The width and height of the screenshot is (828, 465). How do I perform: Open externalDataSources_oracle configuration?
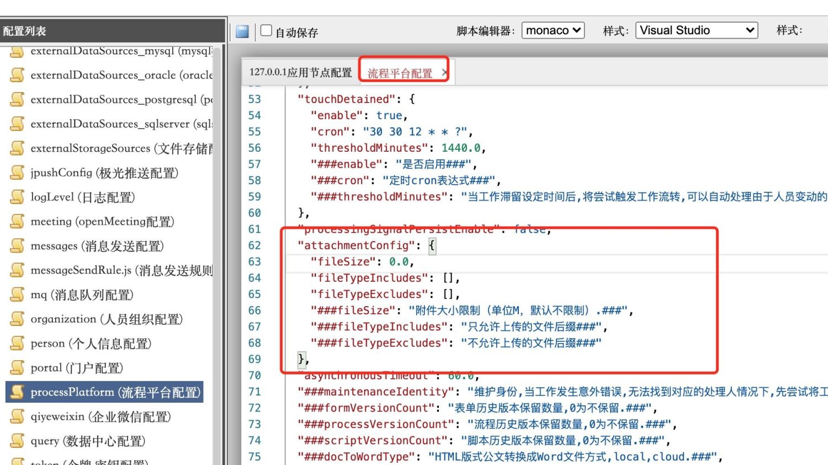tap(121, 74)
